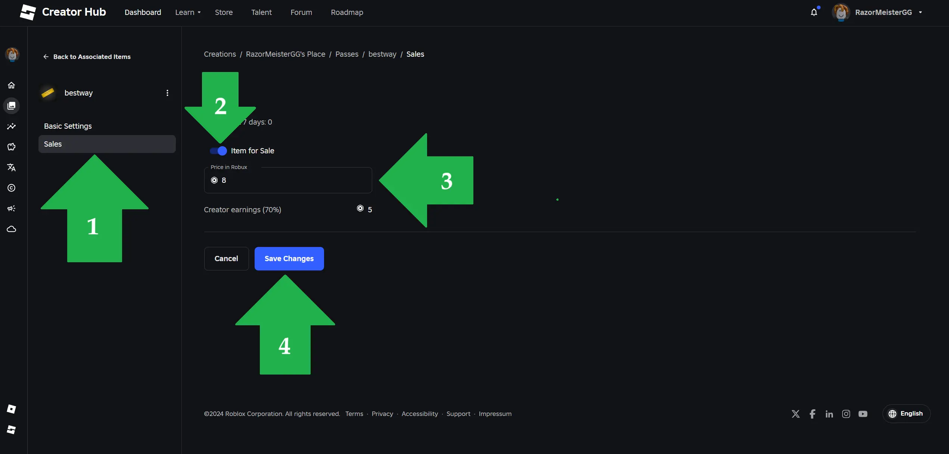The height and width of the screenshot is (454, 949).
Task: Open the Facebook social link
Action: (x=812, y=414)
